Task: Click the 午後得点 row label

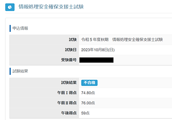Action: click(x=69, y=113)
